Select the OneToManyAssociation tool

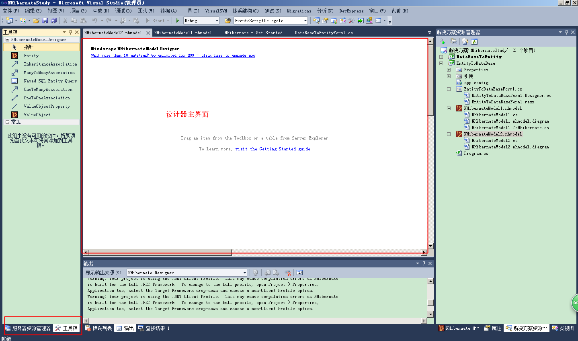pos(41,89)
